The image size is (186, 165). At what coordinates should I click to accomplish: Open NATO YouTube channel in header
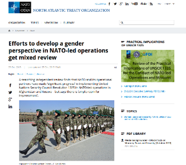135,4
